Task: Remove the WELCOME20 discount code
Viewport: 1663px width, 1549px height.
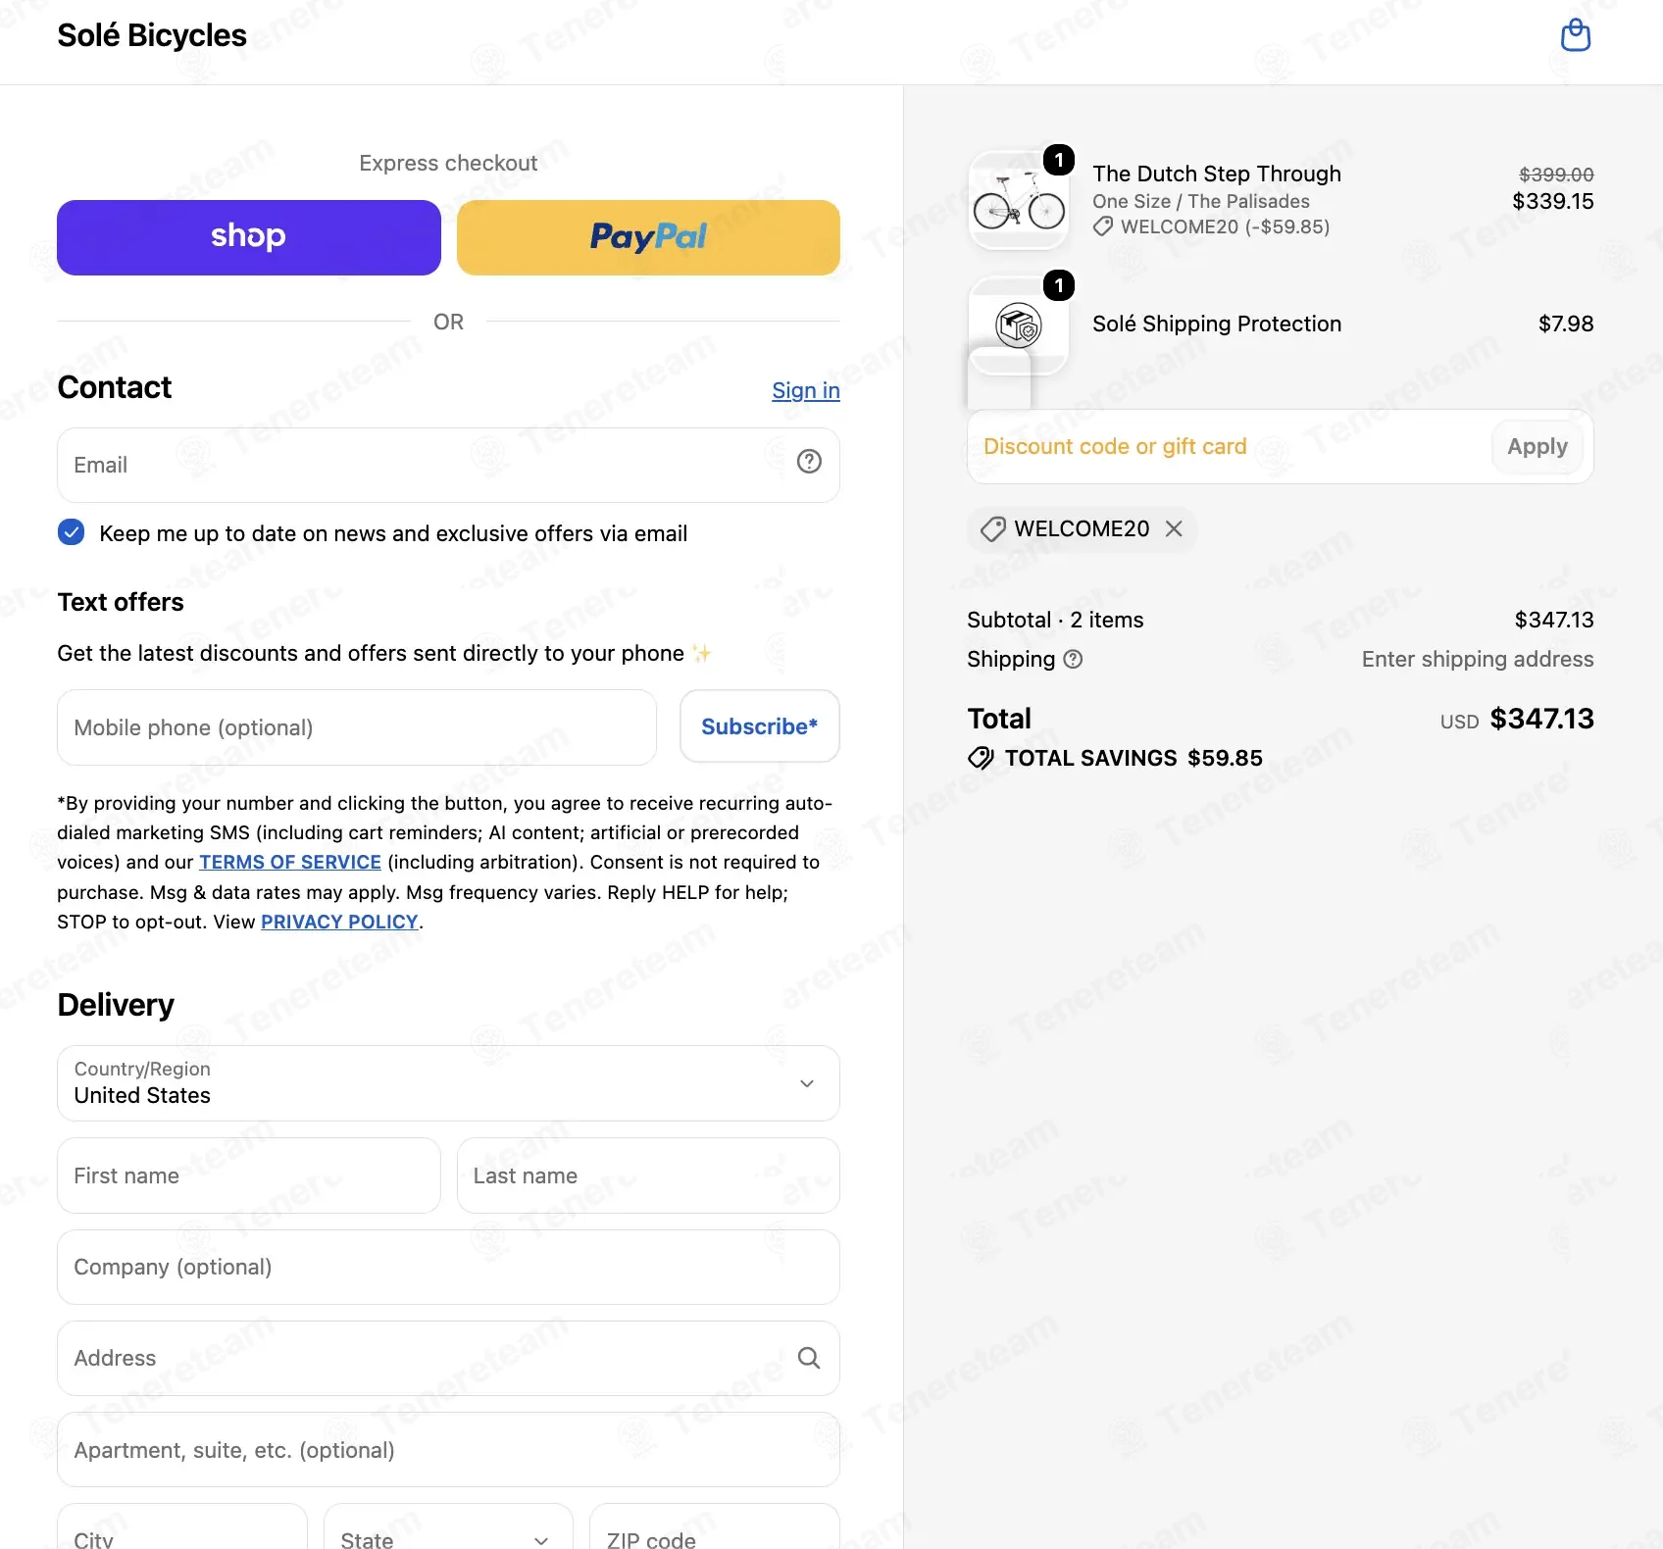Action: point(1174,529)
